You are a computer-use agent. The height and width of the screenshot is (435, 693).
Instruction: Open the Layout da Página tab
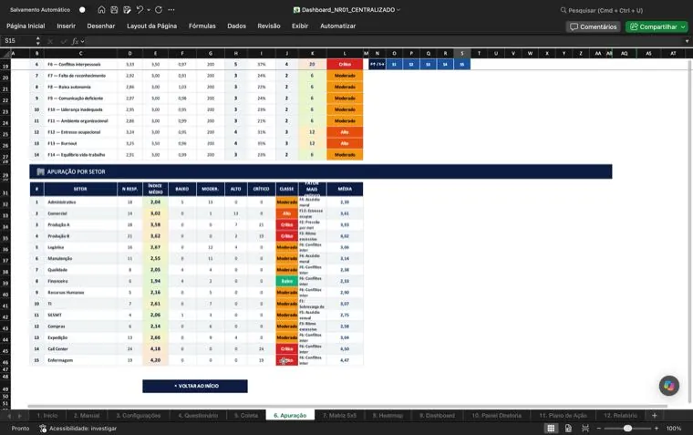(151, 26)
